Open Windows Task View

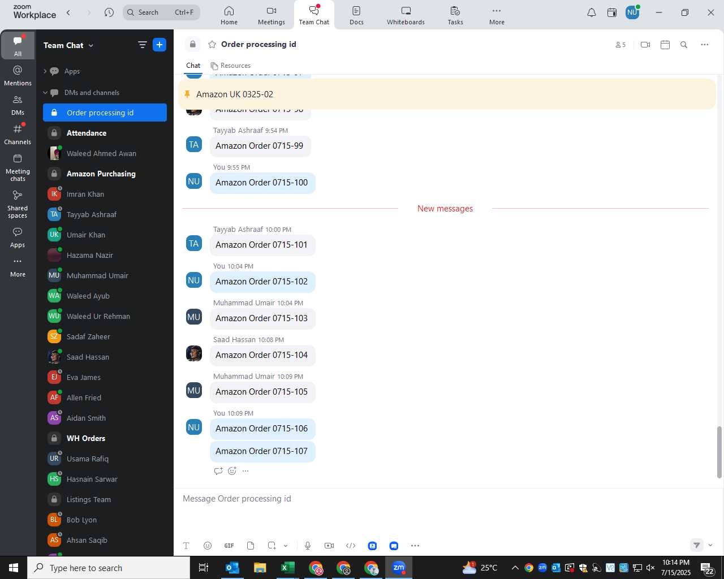204,568
